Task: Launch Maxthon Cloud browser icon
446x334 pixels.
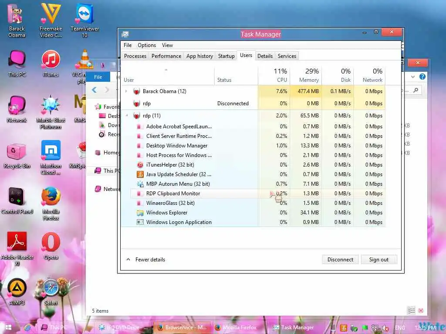Action: point(51,157)
